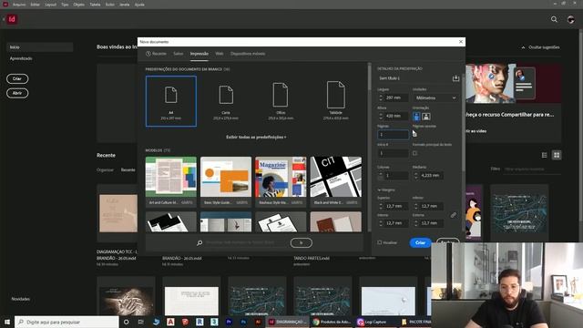Image resolution: width=583 pixels, height=328 pixels.
Task: Click the Ir button beside template search
Action: point(302,243)
